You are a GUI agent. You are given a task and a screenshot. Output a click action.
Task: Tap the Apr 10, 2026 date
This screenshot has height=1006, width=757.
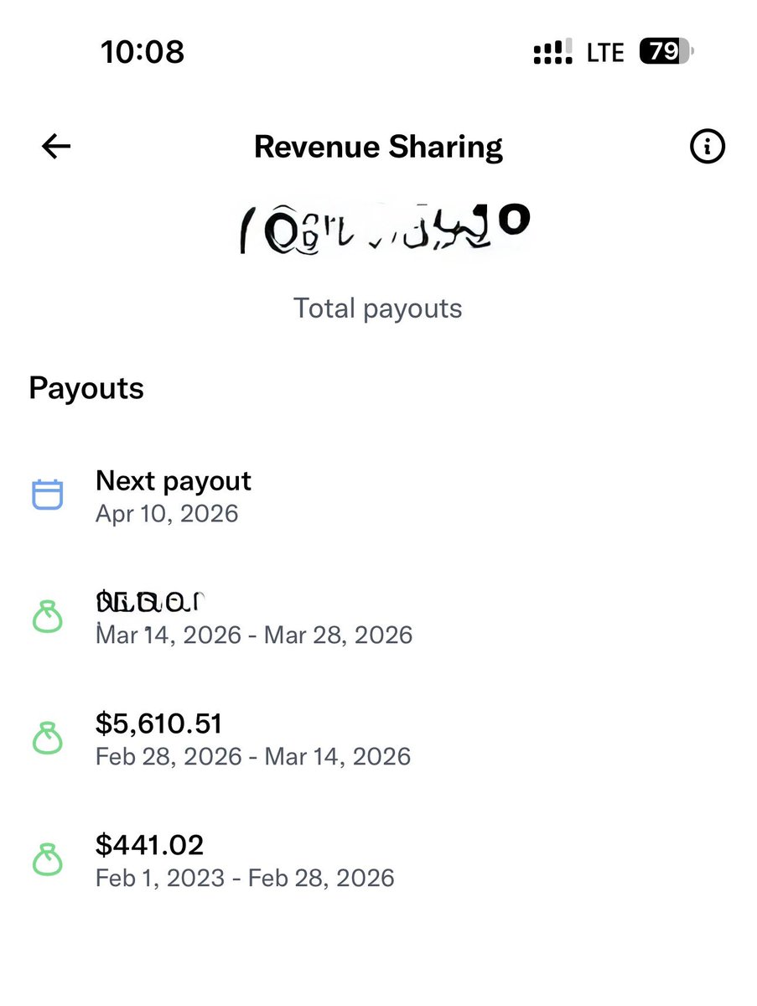tap(167, 513)
